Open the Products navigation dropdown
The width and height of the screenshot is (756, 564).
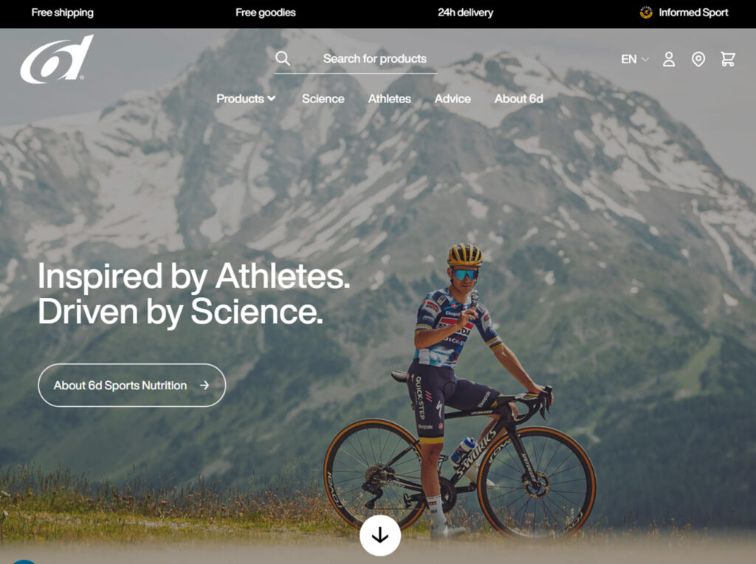(x=246, y=99)
